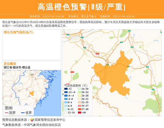Viewport: 164px width, 128px height.
Task: Select the -12 dark blue color swatch
Action: (x=66, y=89)
